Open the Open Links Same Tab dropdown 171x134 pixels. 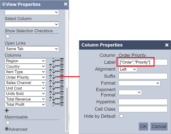32,49
